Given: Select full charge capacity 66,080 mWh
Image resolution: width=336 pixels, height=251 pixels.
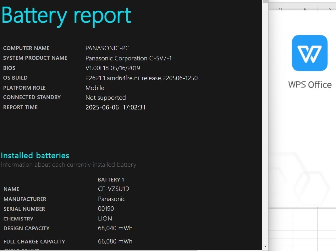Looking at the screenshot, I should pos(115,241).
